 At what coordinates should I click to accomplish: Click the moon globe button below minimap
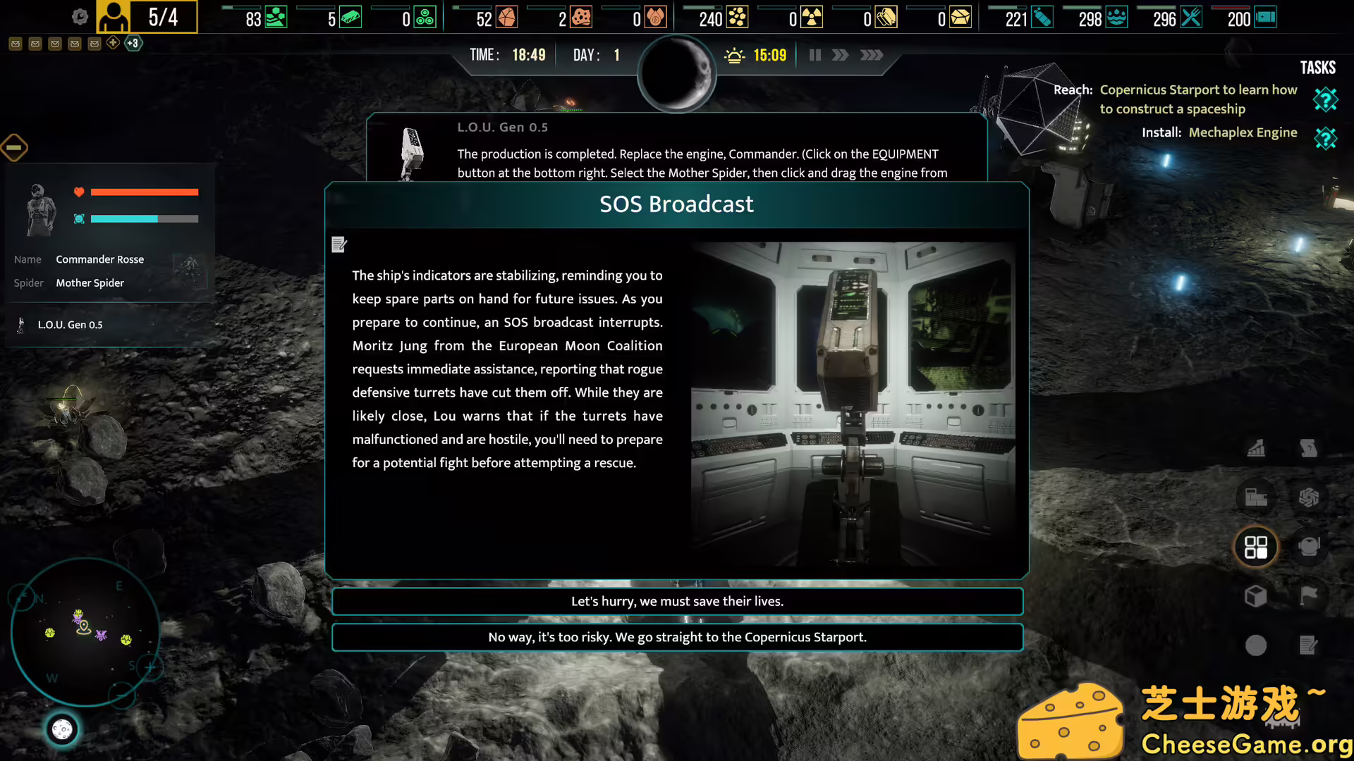point(62,729)
